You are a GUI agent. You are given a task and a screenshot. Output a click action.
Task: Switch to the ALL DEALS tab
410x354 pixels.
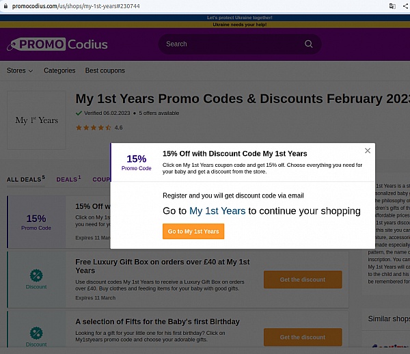(26, 179)
